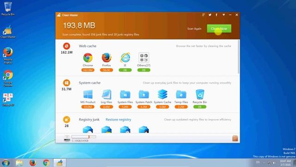This screenshot has height=167, width=296.
Task: Open the Recycle Bin desktop icon
Action: 8,9
